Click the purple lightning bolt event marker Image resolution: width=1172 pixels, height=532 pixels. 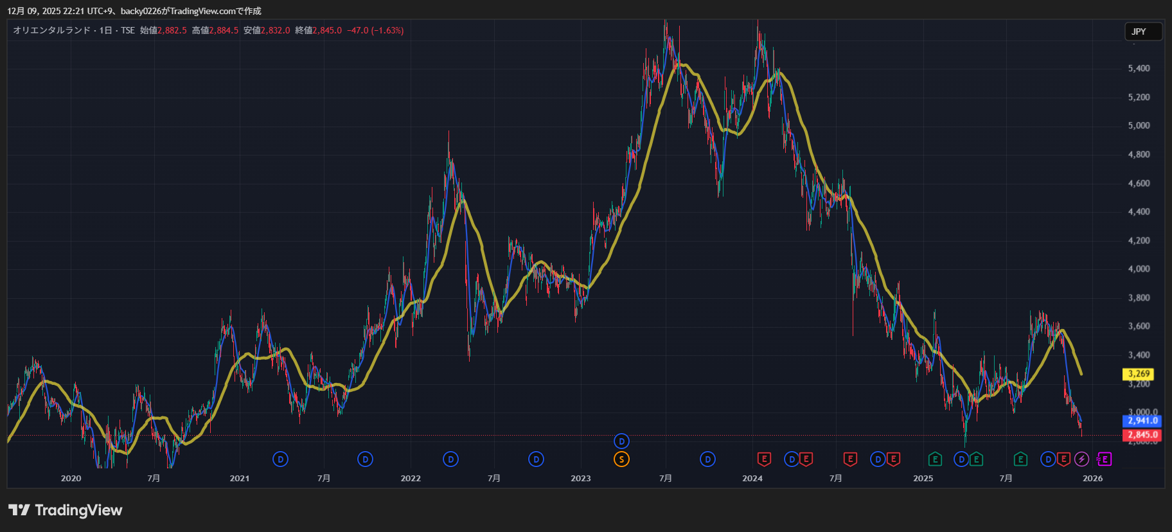click(x=1082, y=459)
